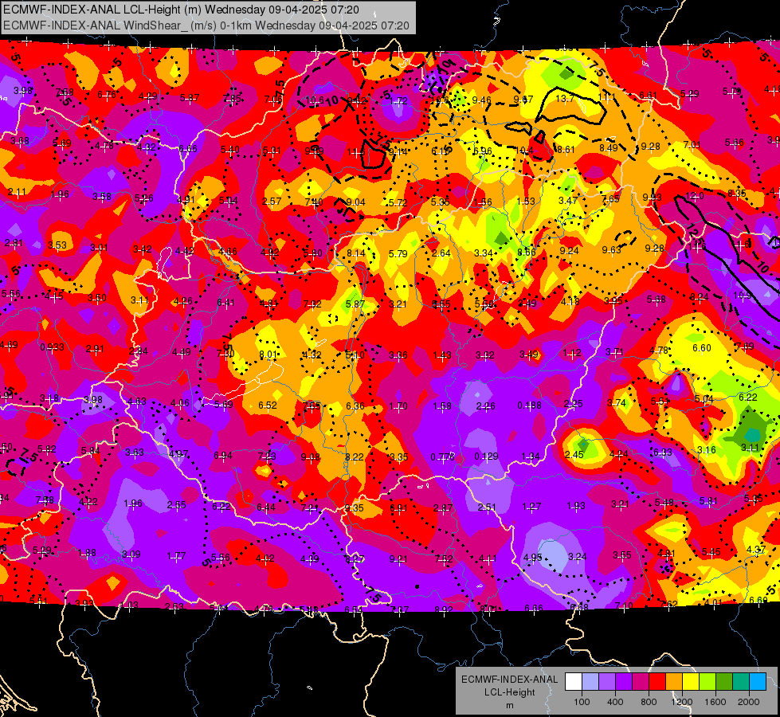Click the wind shear value '8.01'

click(268, 355)
